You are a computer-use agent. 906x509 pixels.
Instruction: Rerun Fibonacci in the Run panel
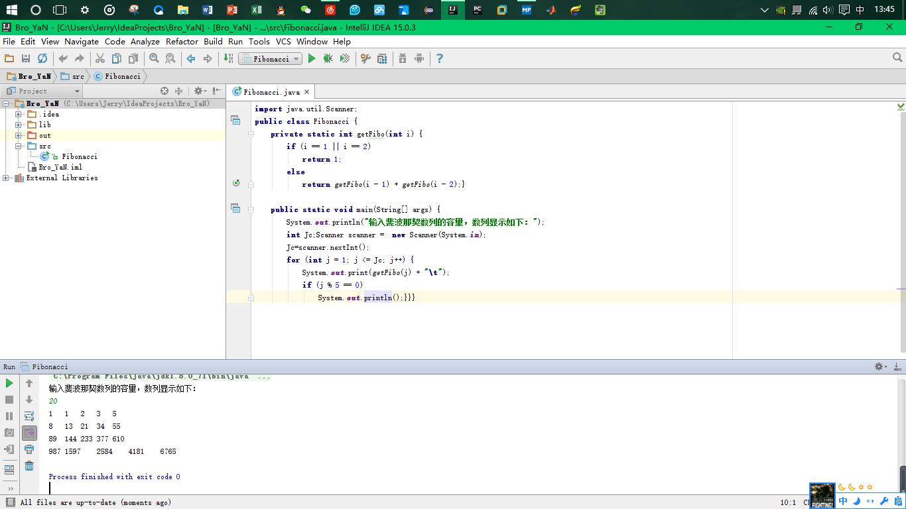pyautogui.click(x=9, y=383)
